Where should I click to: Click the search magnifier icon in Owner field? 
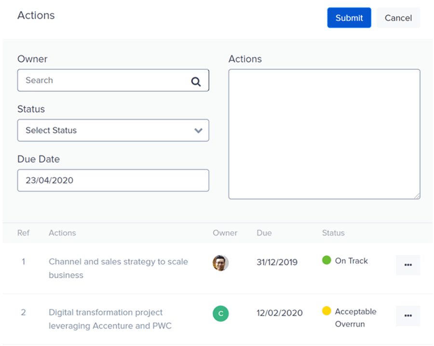point(196,81)
